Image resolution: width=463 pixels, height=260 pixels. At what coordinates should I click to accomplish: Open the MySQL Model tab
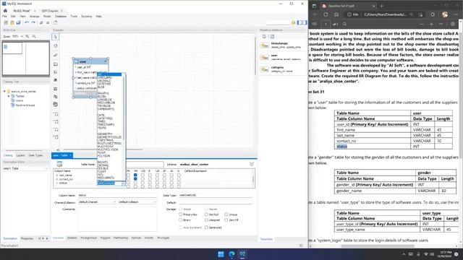tap(22, 11)
